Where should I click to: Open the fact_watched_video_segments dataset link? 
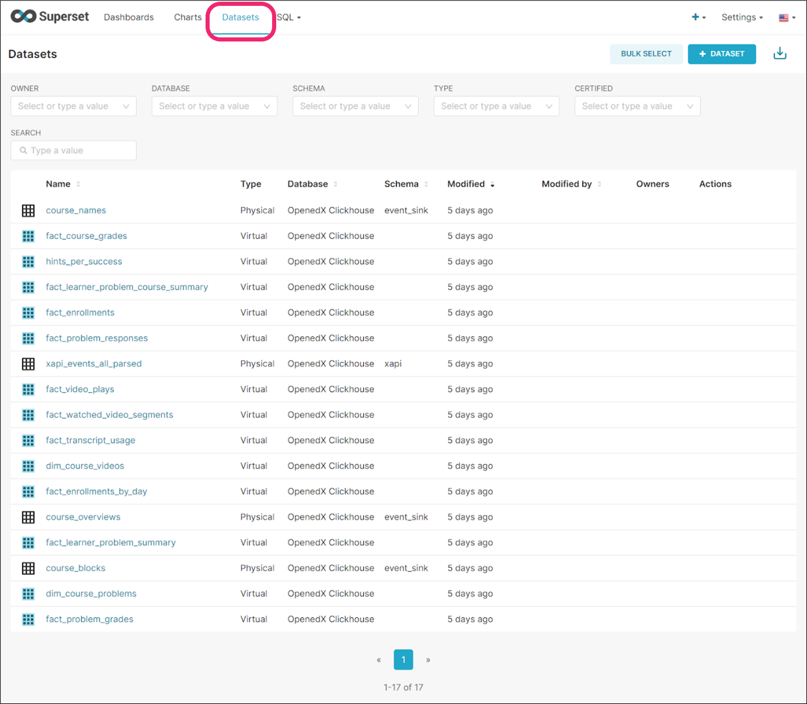pos(110,415)
